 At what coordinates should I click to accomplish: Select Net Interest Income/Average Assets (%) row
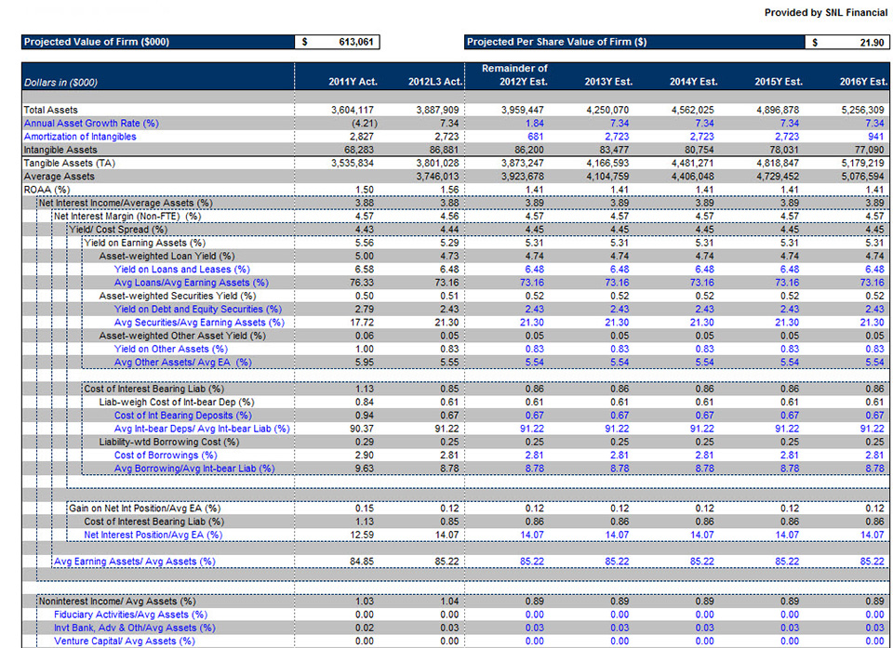[x=126, y=203]
